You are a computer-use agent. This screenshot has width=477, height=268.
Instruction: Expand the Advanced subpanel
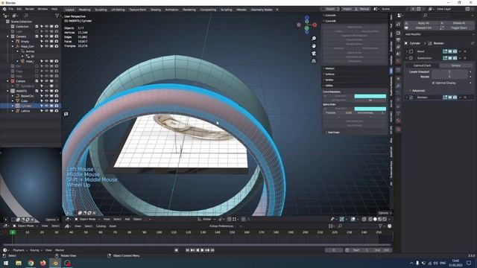[x=411, y=91]
